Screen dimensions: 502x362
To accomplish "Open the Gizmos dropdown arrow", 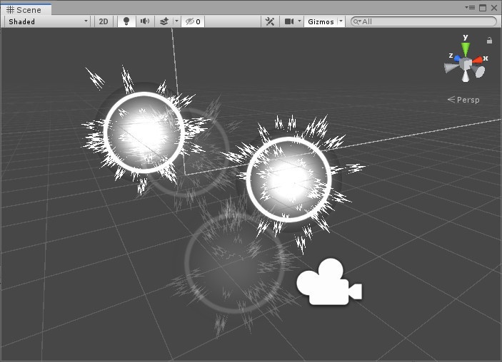I will click(x=341, y=21).
